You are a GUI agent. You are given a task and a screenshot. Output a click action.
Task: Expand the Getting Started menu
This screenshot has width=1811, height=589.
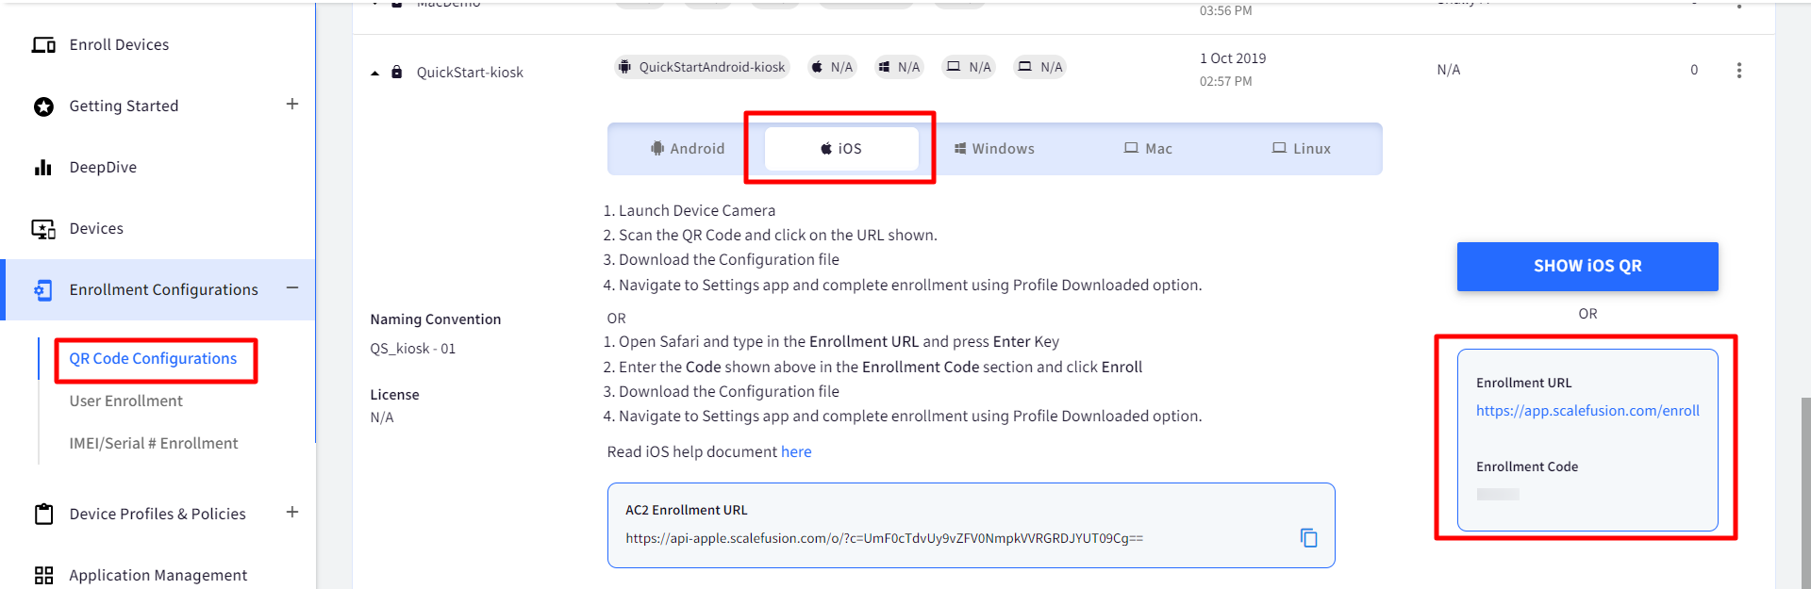pos(292,104)
